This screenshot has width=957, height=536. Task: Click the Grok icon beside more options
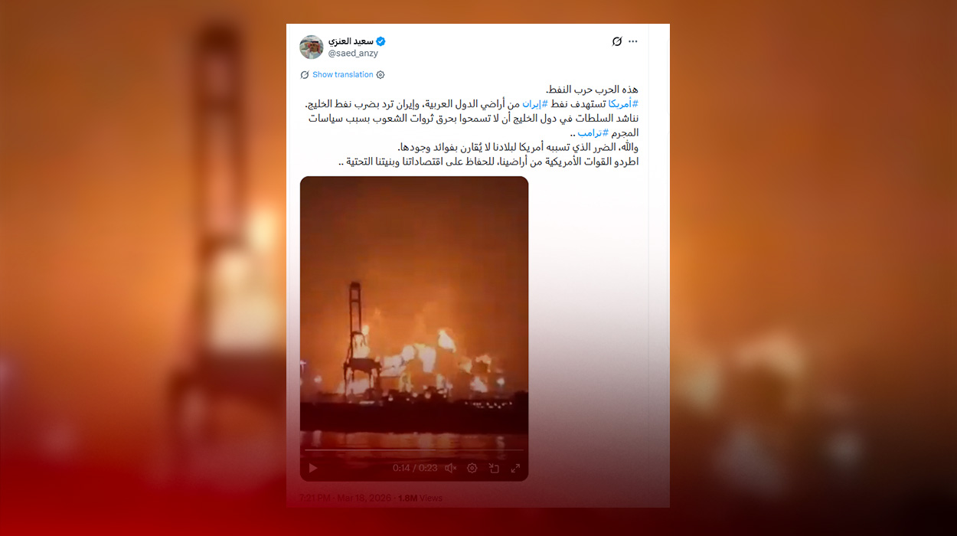click(617, 41)
